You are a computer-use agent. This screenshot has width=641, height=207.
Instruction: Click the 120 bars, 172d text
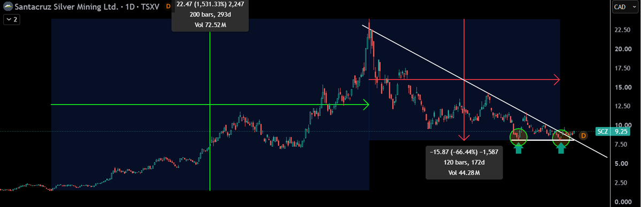click(x=464, y=162)
